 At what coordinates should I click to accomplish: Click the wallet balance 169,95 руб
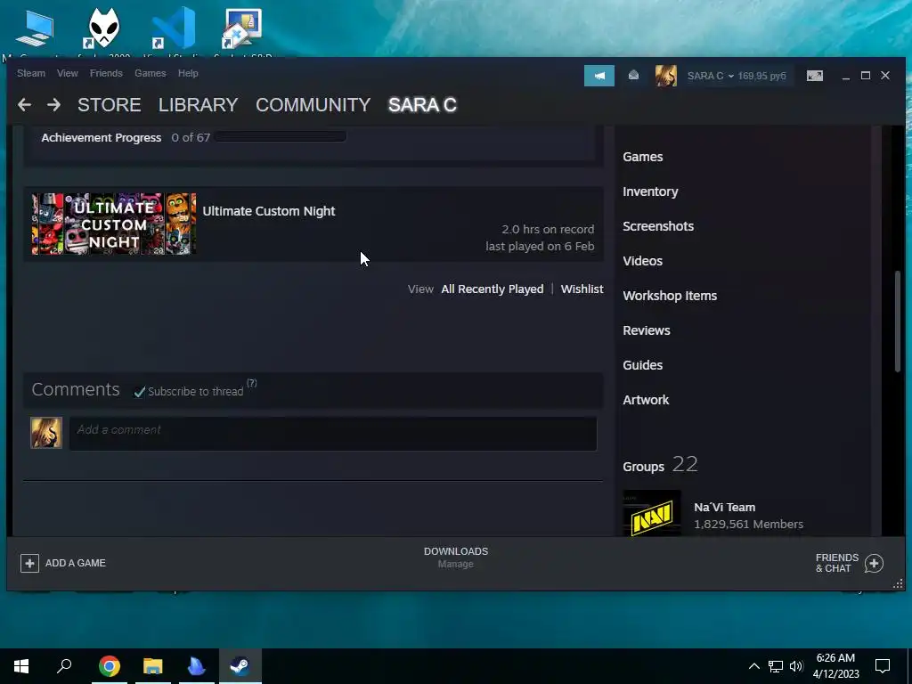(x=762, y=76)
